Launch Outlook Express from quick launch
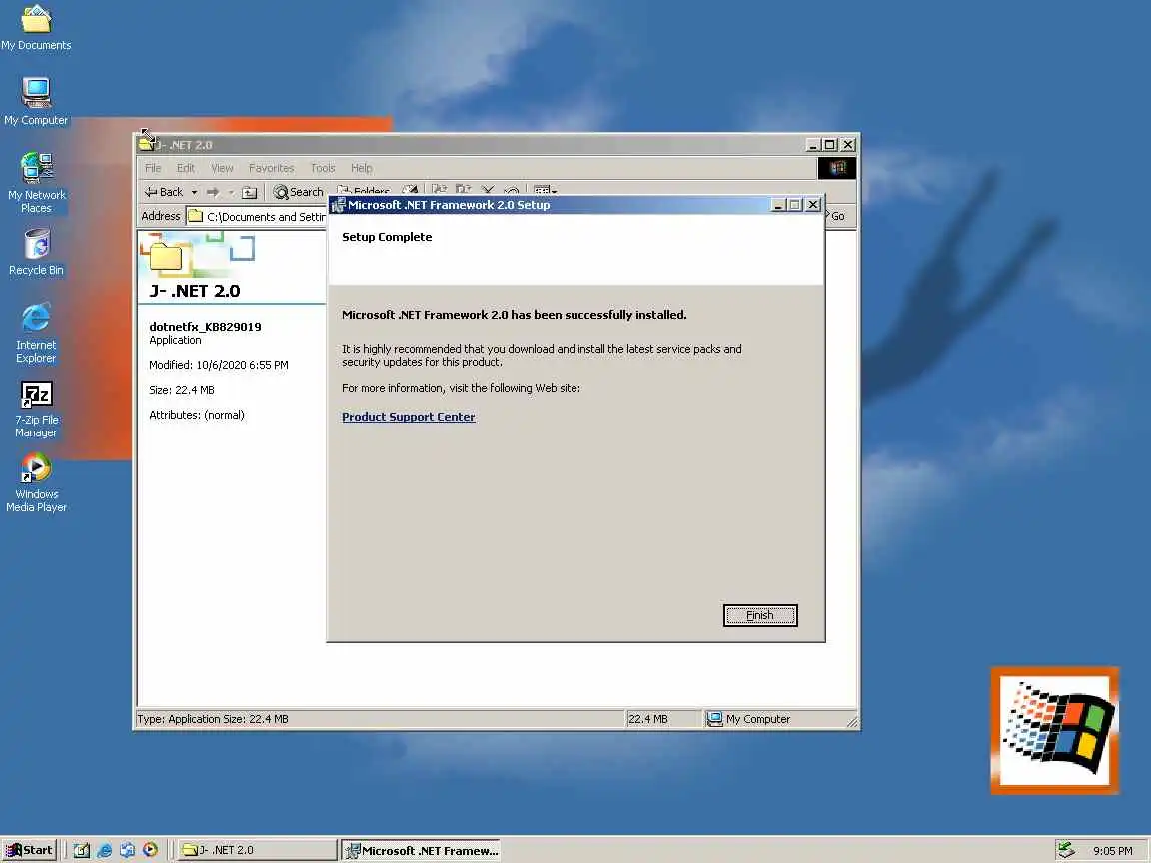 (x=127, y=851)
